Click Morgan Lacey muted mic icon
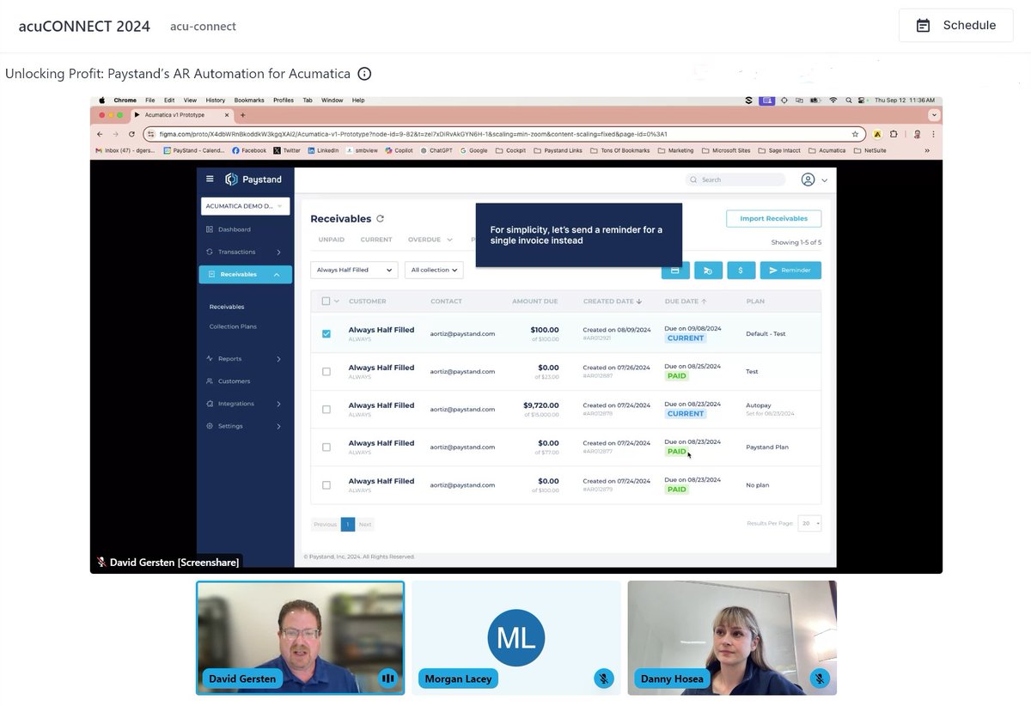1031x706 pixels. [604, 679]
